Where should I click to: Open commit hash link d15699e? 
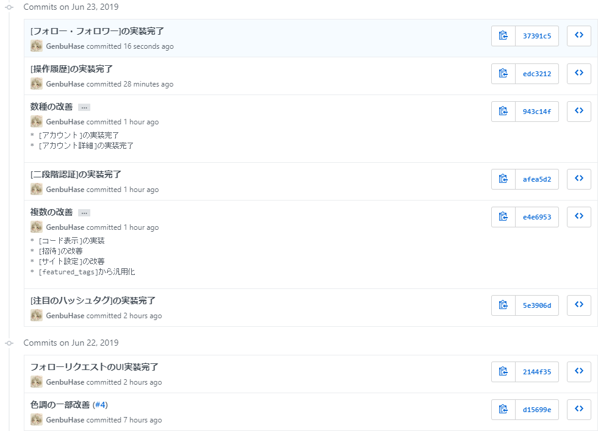click(537, 409)
